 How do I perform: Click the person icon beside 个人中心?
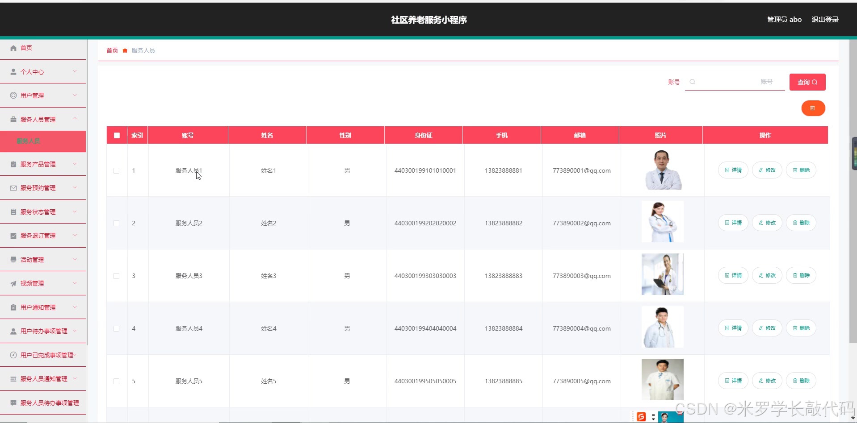point(13,71)
